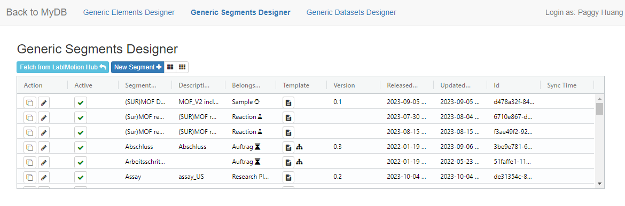Select the MOF_V2 incl... description cell
This screenshot has width=625, height=206.
tap(199, 102)
